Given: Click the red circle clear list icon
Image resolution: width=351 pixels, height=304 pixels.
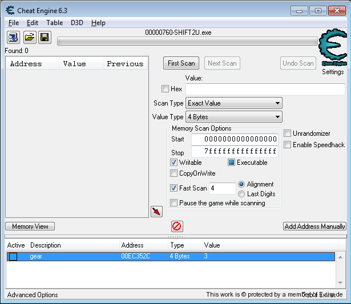Looking at the screenshot, I should click(177, 226).
